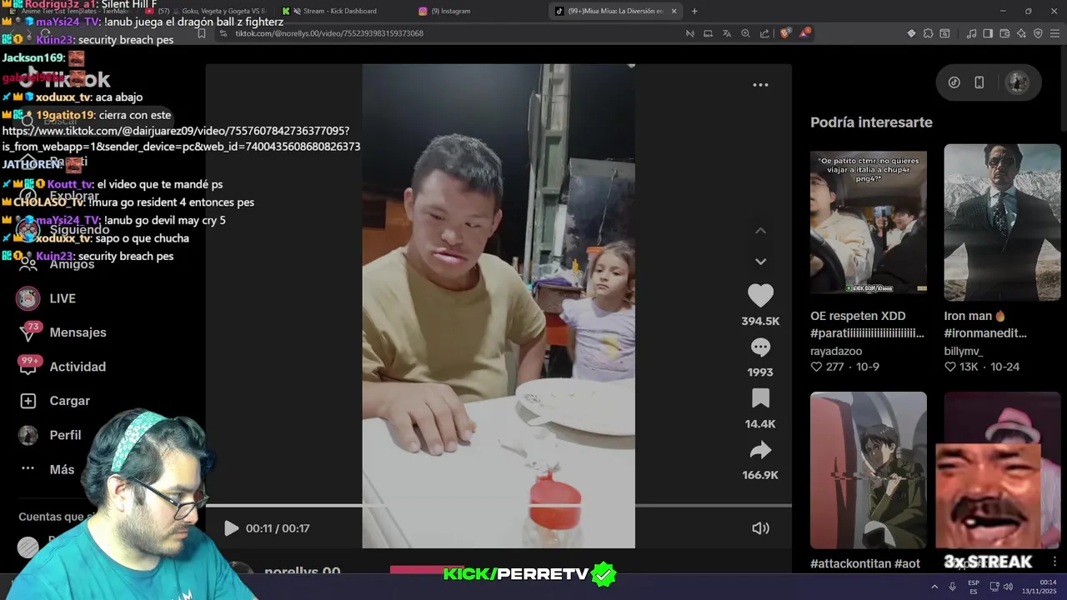Open rayadazoo's profile link
The height and width of the screenshot is (600, 1067).
pyautogui.click(x=836, y=352)
